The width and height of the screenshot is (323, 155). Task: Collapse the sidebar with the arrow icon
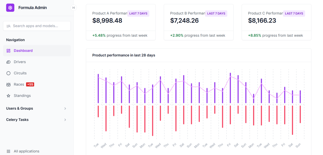point(74,8)
